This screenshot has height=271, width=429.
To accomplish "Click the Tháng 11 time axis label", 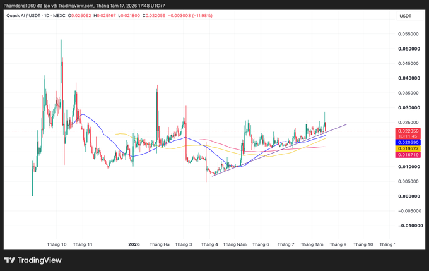I will 83,244.
